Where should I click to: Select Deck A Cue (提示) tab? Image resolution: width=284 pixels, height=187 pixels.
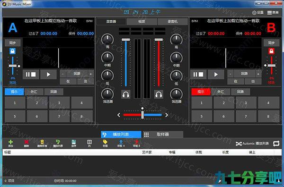[14, 92]
